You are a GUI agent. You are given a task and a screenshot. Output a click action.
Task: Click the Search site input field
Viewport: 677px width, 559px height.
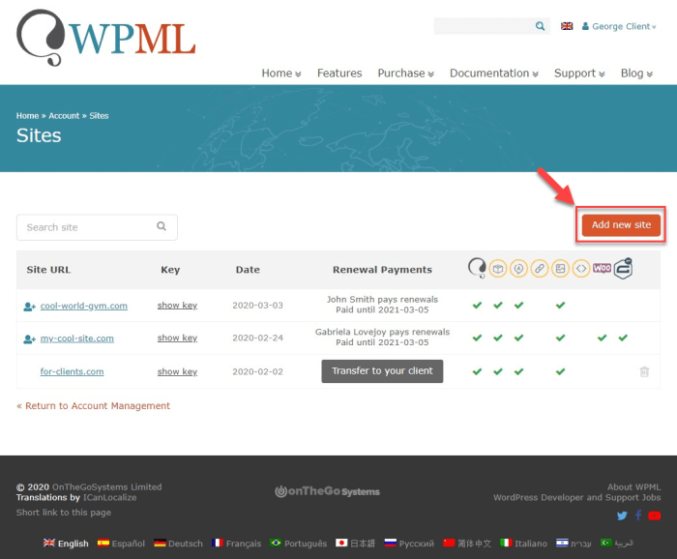pyautogui.click(x=97, y=227)
